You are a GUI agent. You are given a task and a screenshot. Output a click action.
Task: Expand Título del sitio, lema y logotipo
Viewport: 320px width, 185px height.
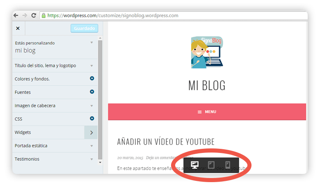[x=55, y=66]
